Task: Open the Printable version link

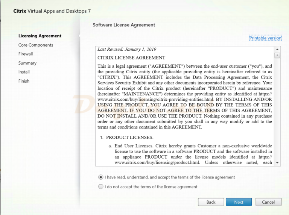Action: [x=265, y=38]
